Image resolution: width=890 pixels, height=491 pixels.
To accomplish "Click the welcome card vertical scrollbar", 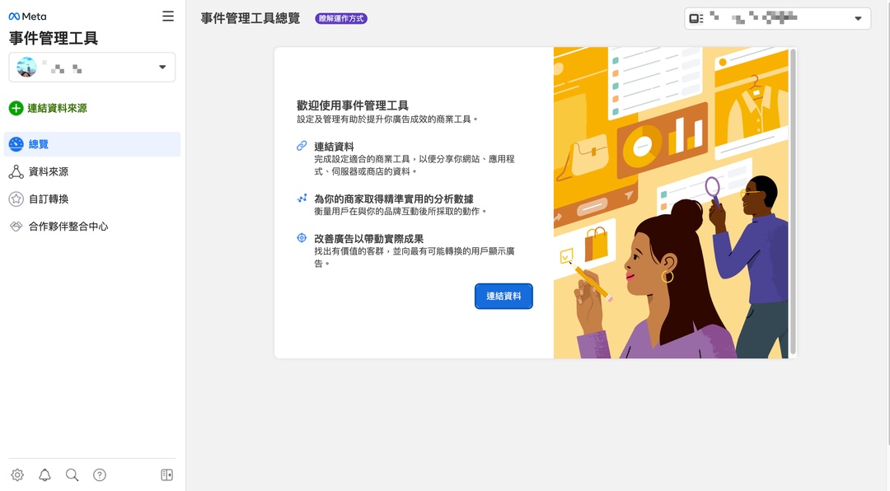I will [793, 202].
